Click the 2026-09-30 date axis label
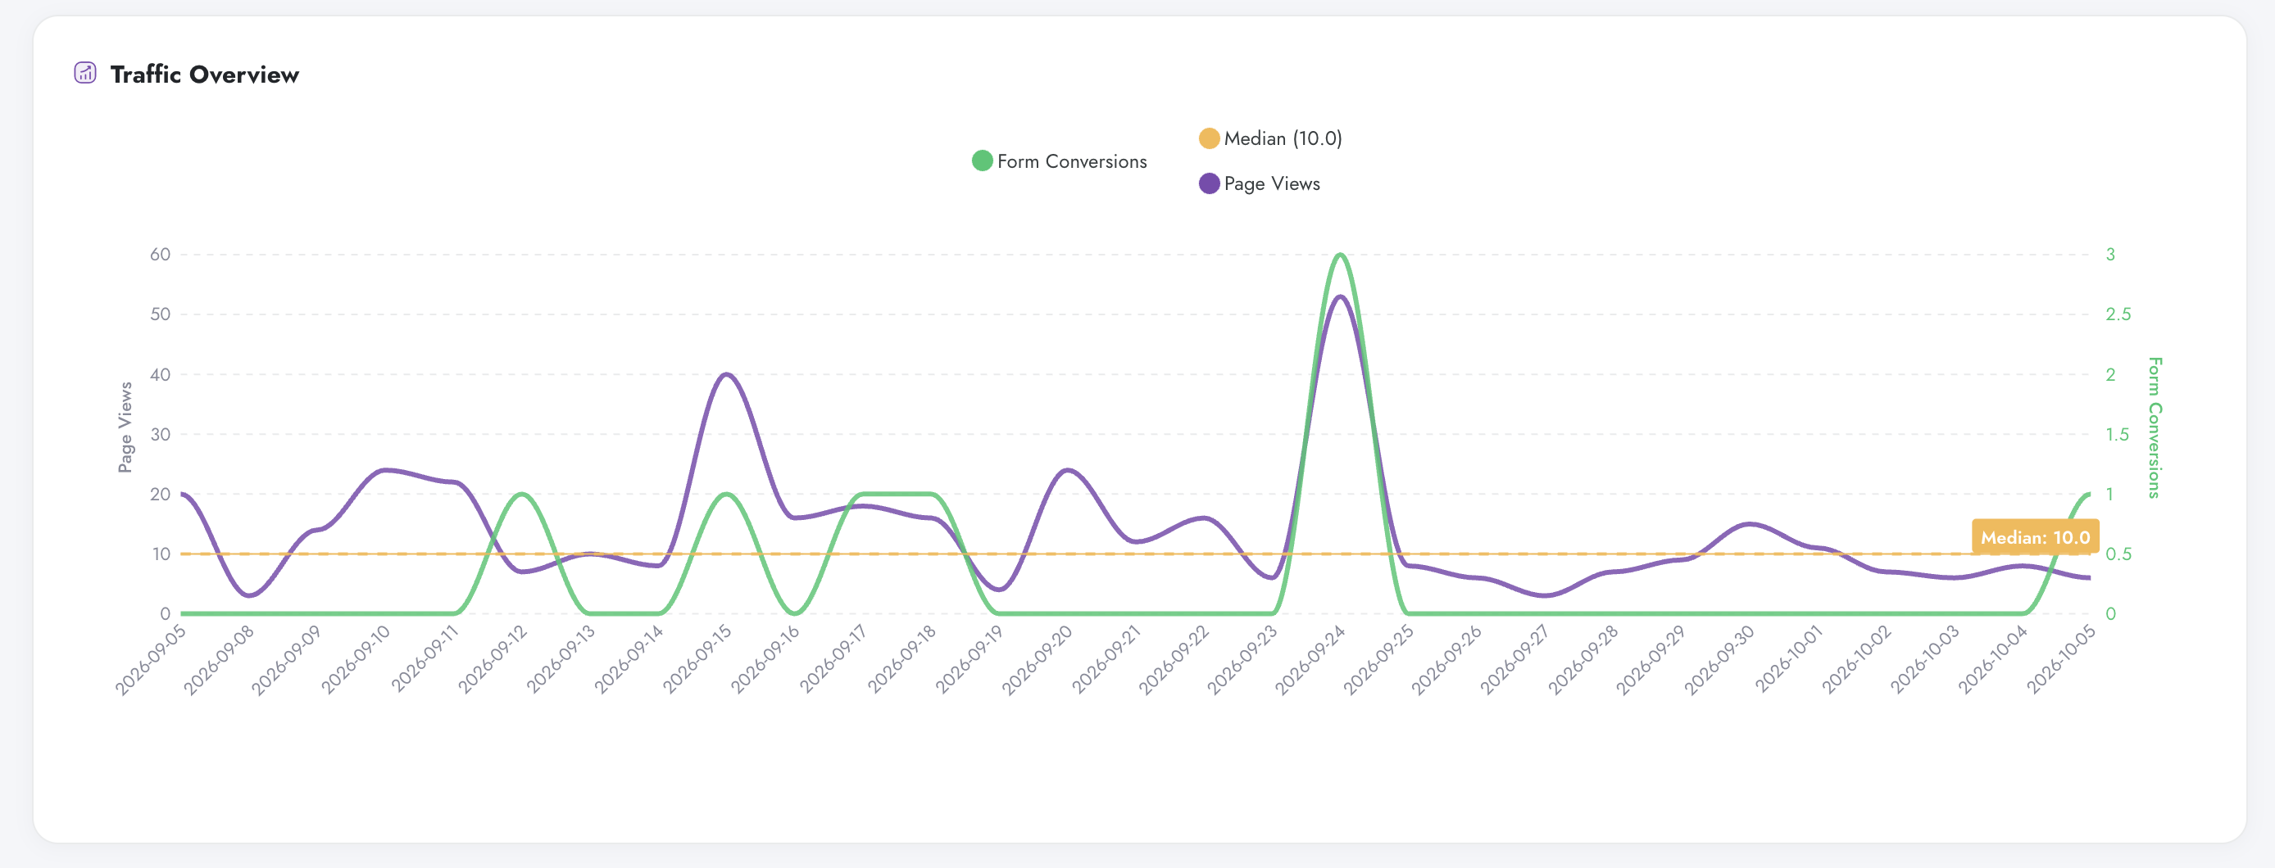Viewport: 2275px width, 868px height. tap(1719, 659)
